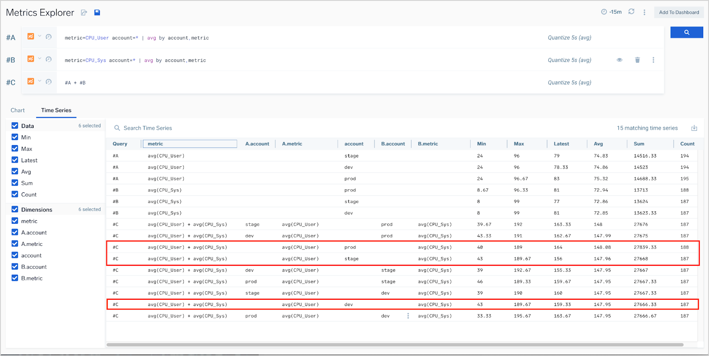Image resolution: width=709 pixels, height=356 pixels.
Task: Download the time series table data
Action: [694, 128]
